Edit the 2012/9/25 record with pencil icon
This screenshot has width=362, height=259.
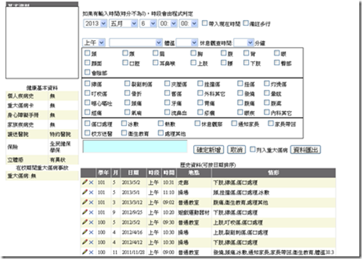click(84, 212)
